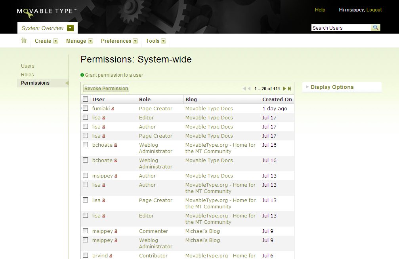Viewport: 399px width, 259px height.
Task: Click the Revoke Permission button
Action: tap(106, 89)
